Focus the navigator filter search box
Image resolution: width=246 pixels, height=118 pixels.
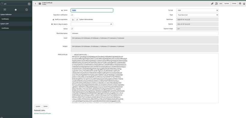[15, 4]
